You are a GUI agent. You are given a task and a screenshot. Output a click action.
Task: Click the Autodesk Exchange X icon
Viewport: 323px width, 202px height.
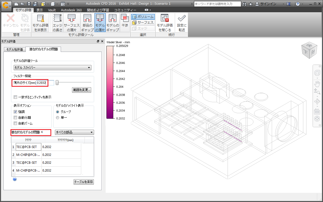289,4
